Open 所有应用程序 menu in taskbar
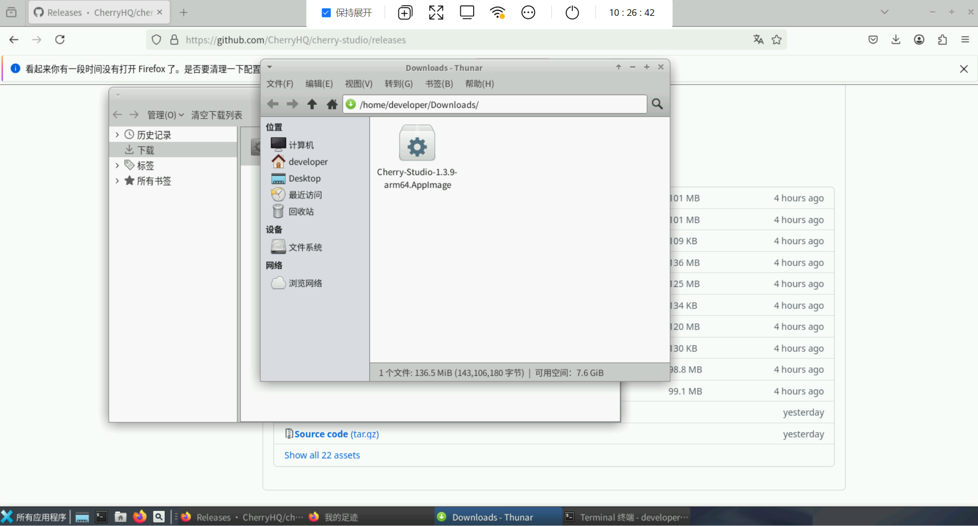 pyautogui.click(x=34, y=517)
